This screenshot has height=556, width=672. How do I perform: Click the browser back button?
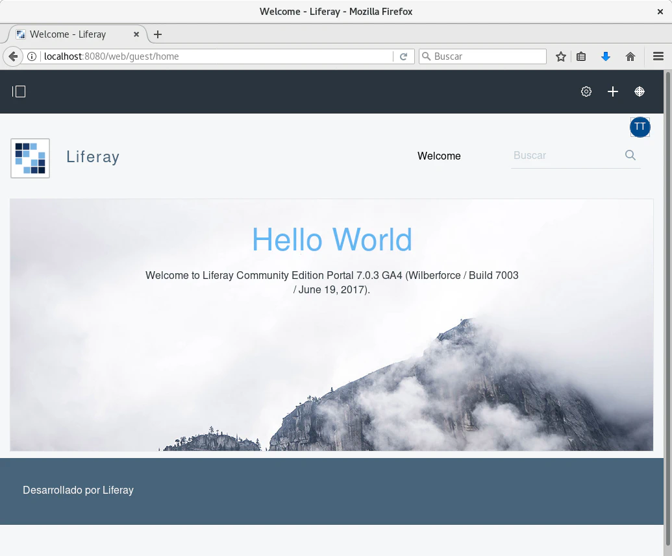point(12,56)
